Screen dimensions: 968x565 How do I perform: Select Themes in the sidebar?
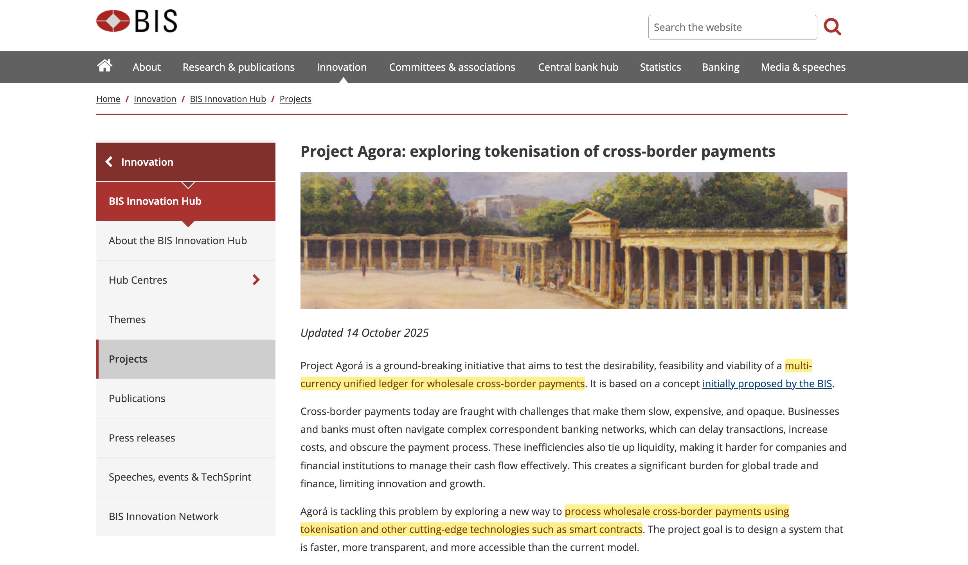tap(127, 320)
